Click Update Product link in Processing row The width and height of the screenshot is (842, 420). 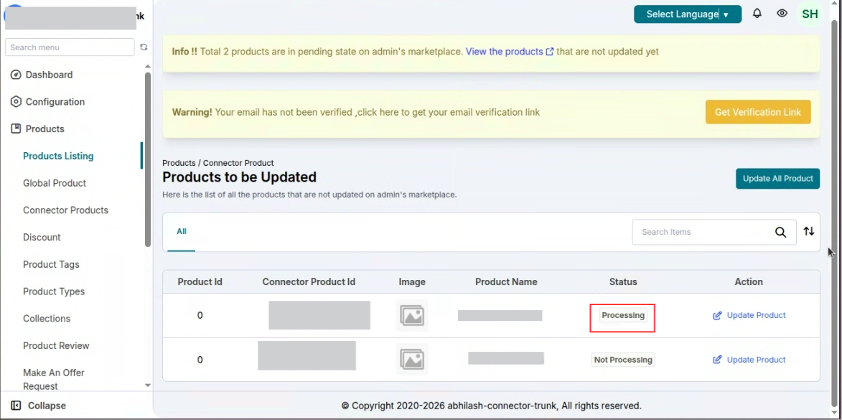[756, 315]
